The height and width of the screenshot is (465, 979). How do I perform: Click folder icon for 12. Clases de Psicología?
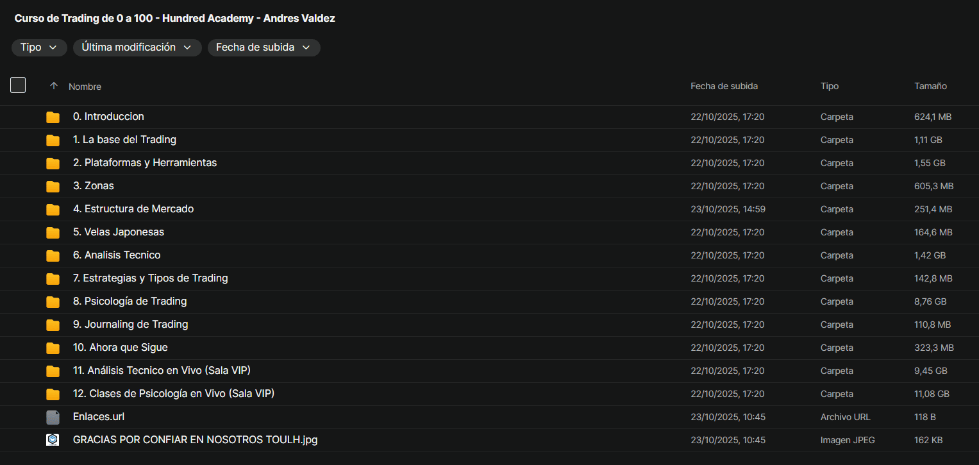point(53,394)
